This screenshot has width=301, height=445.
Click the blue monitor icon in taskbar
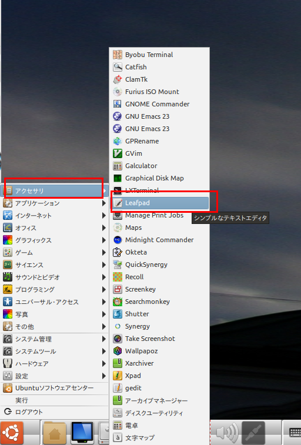click(x=82, y=433)
